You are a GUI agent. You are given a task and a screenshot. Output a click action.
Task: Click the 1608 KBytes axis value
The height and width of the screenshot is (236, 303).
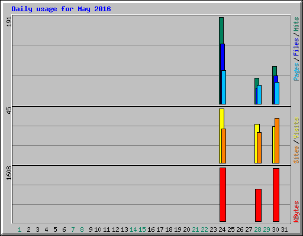click(x=9, y=173)
